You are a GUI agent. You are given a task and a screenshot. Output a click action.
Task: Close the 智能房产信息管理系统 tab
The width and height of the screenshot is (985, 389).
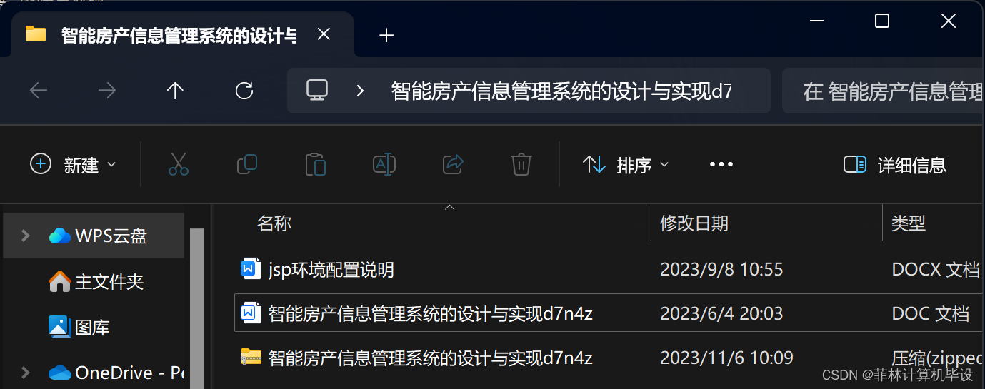click(324, 34)
